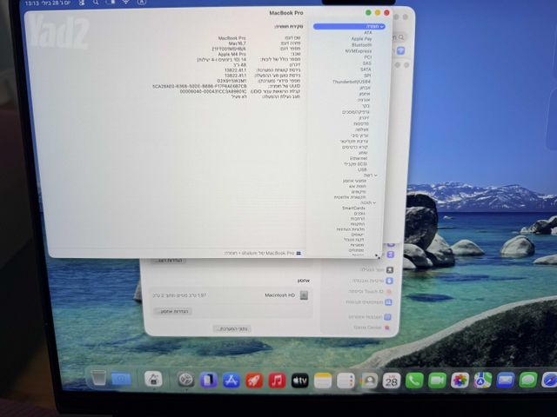Viewport: 557px width, 417px height.
Task: Open the blue folder in the Dock
Action: 121,379
